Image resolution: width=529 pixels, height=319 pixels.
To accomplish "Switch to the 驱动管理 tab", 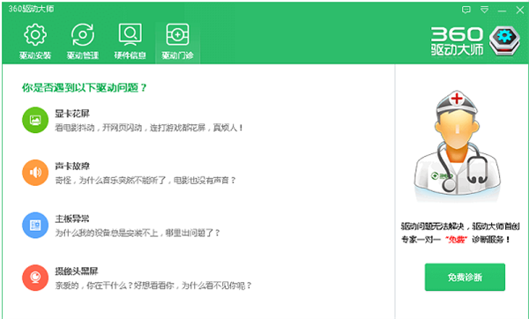I will pos(83,41).
